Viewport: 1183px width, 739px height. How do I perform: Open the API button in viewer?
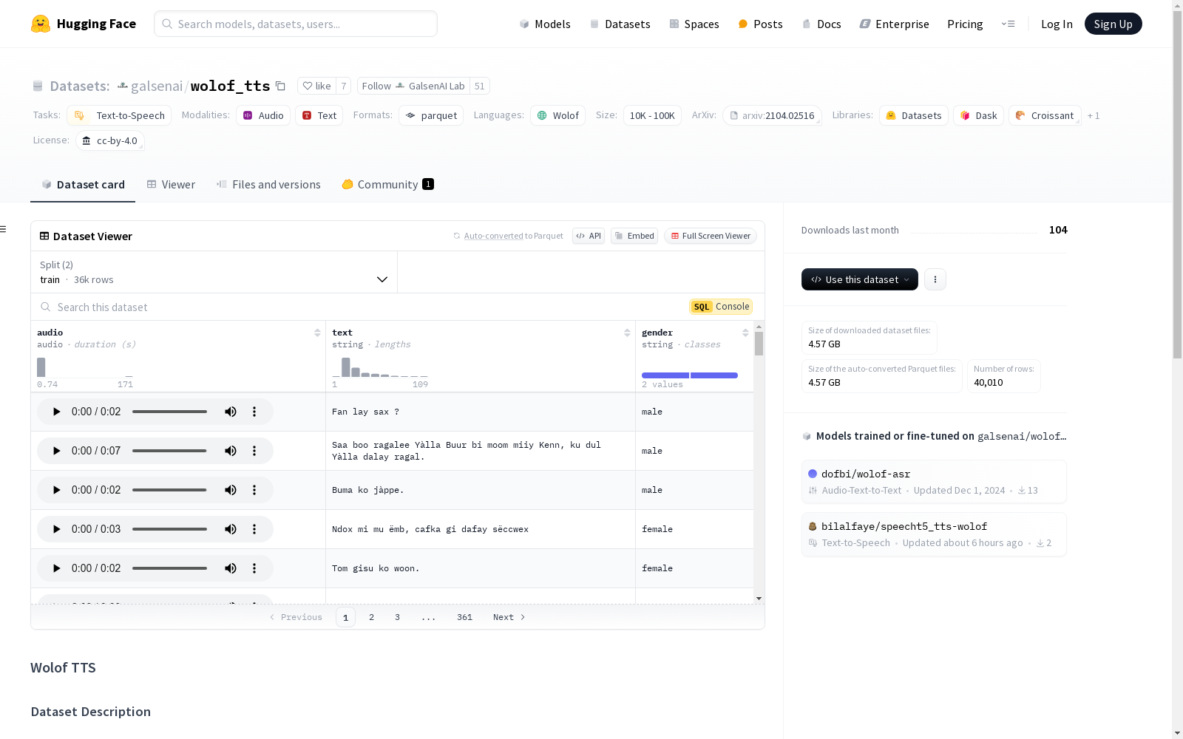tap(589, 236)
